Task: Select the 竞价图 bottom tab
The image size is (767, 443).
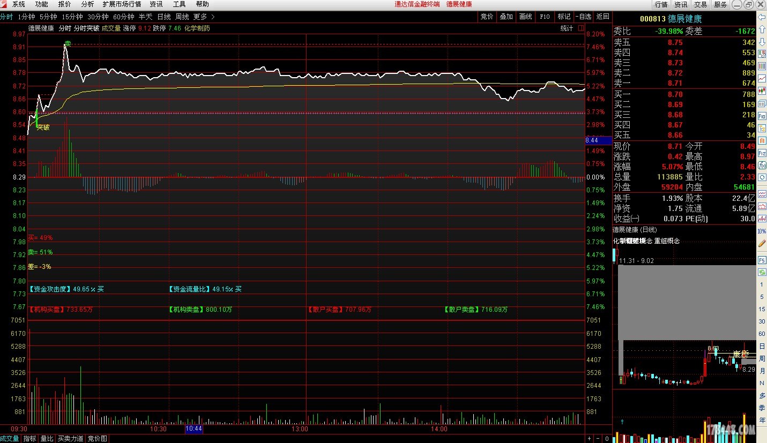Action: point(98,439)
